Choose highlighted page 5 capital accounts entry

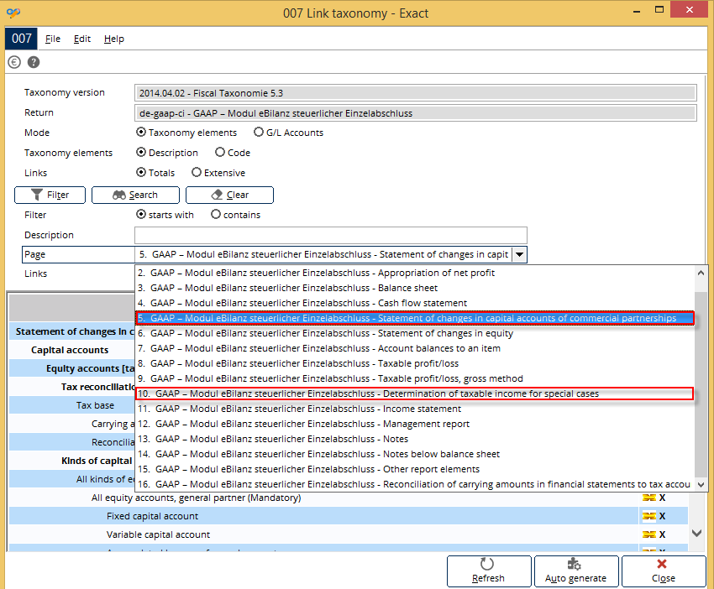click(415, 318)
